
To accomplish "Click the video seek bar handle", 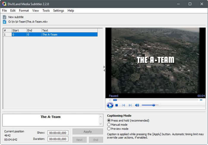I will (115, 100).
